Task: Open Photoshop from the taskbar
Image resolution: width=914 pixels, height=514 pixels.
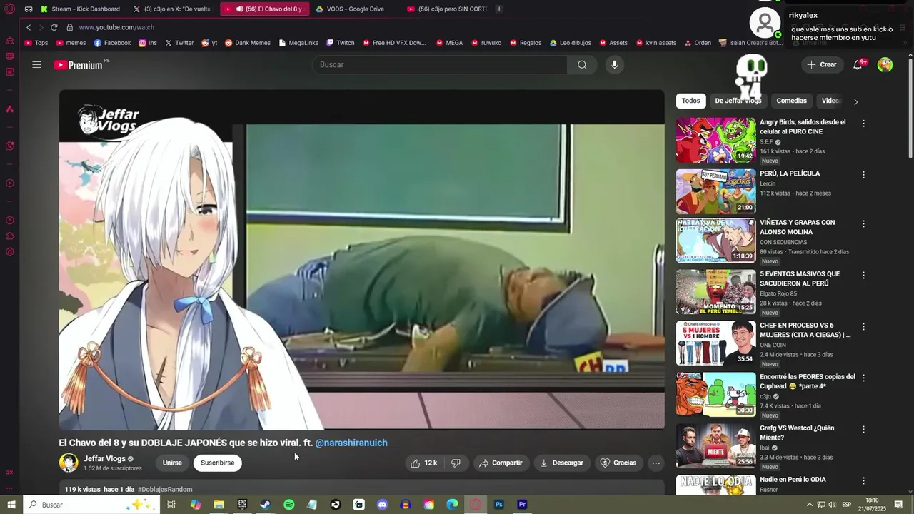Action: [x=499, y=505]
